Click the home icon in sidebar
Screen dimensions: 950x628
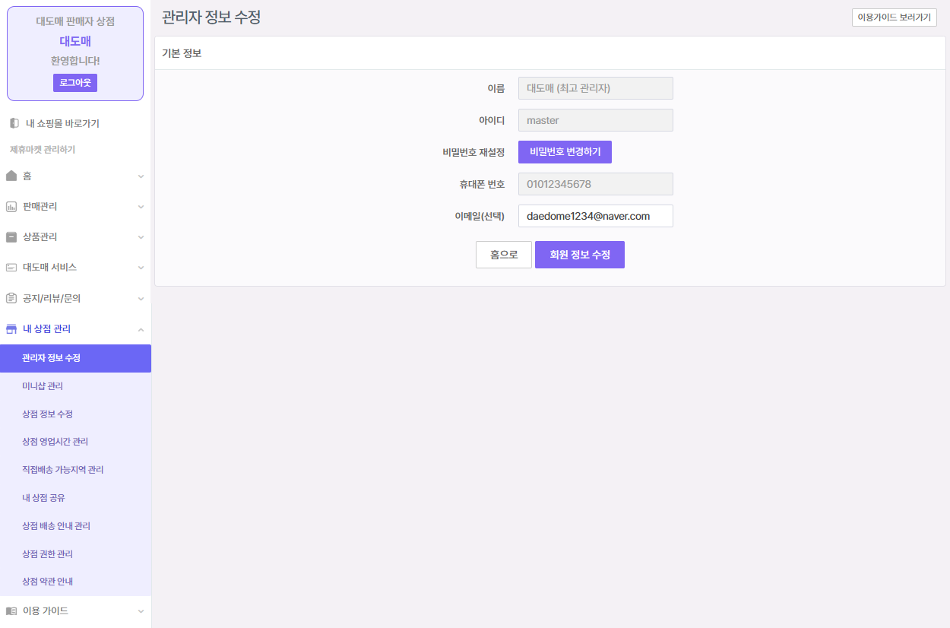11,176
